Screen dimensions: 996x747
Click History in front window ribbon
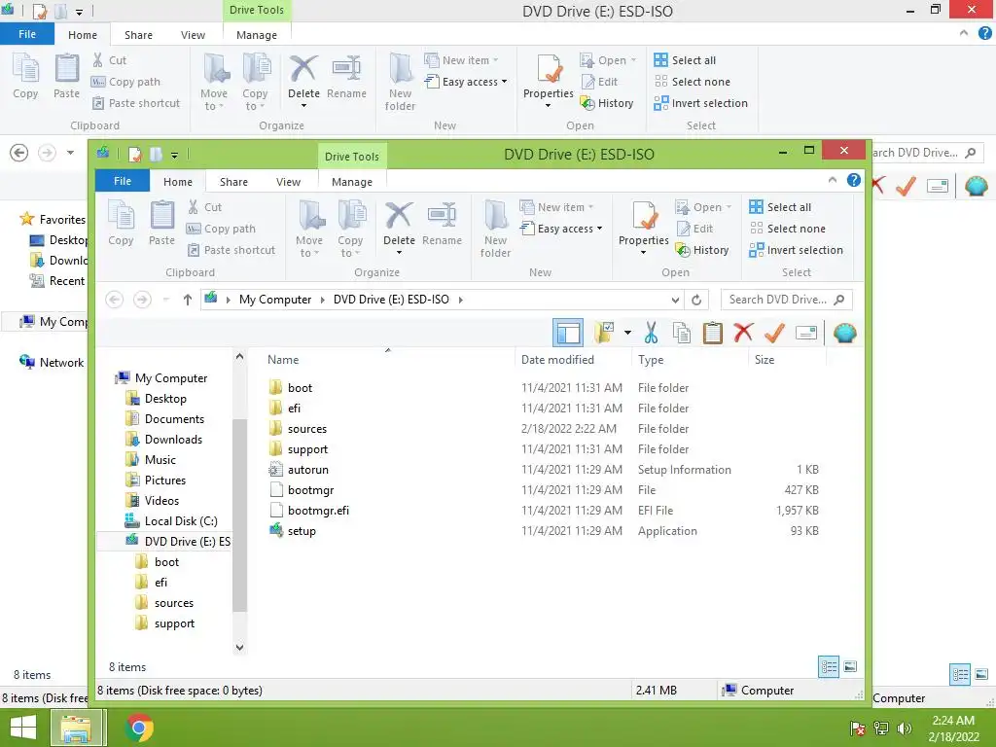(x=702, y=250)
